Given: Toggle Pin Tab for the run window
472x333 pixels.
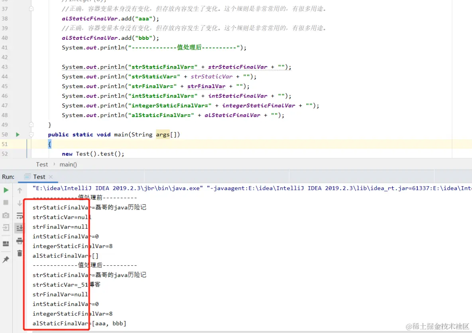Looking at the screenshot, I should (x=6, y=260).
